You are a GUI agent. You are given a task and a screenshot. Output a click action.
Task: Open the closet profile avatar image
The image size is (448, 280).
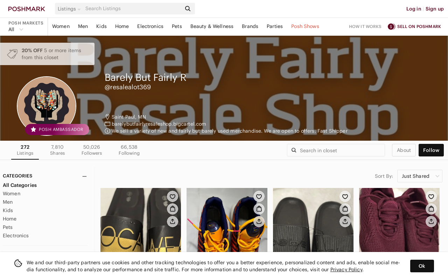pos(47,106)
